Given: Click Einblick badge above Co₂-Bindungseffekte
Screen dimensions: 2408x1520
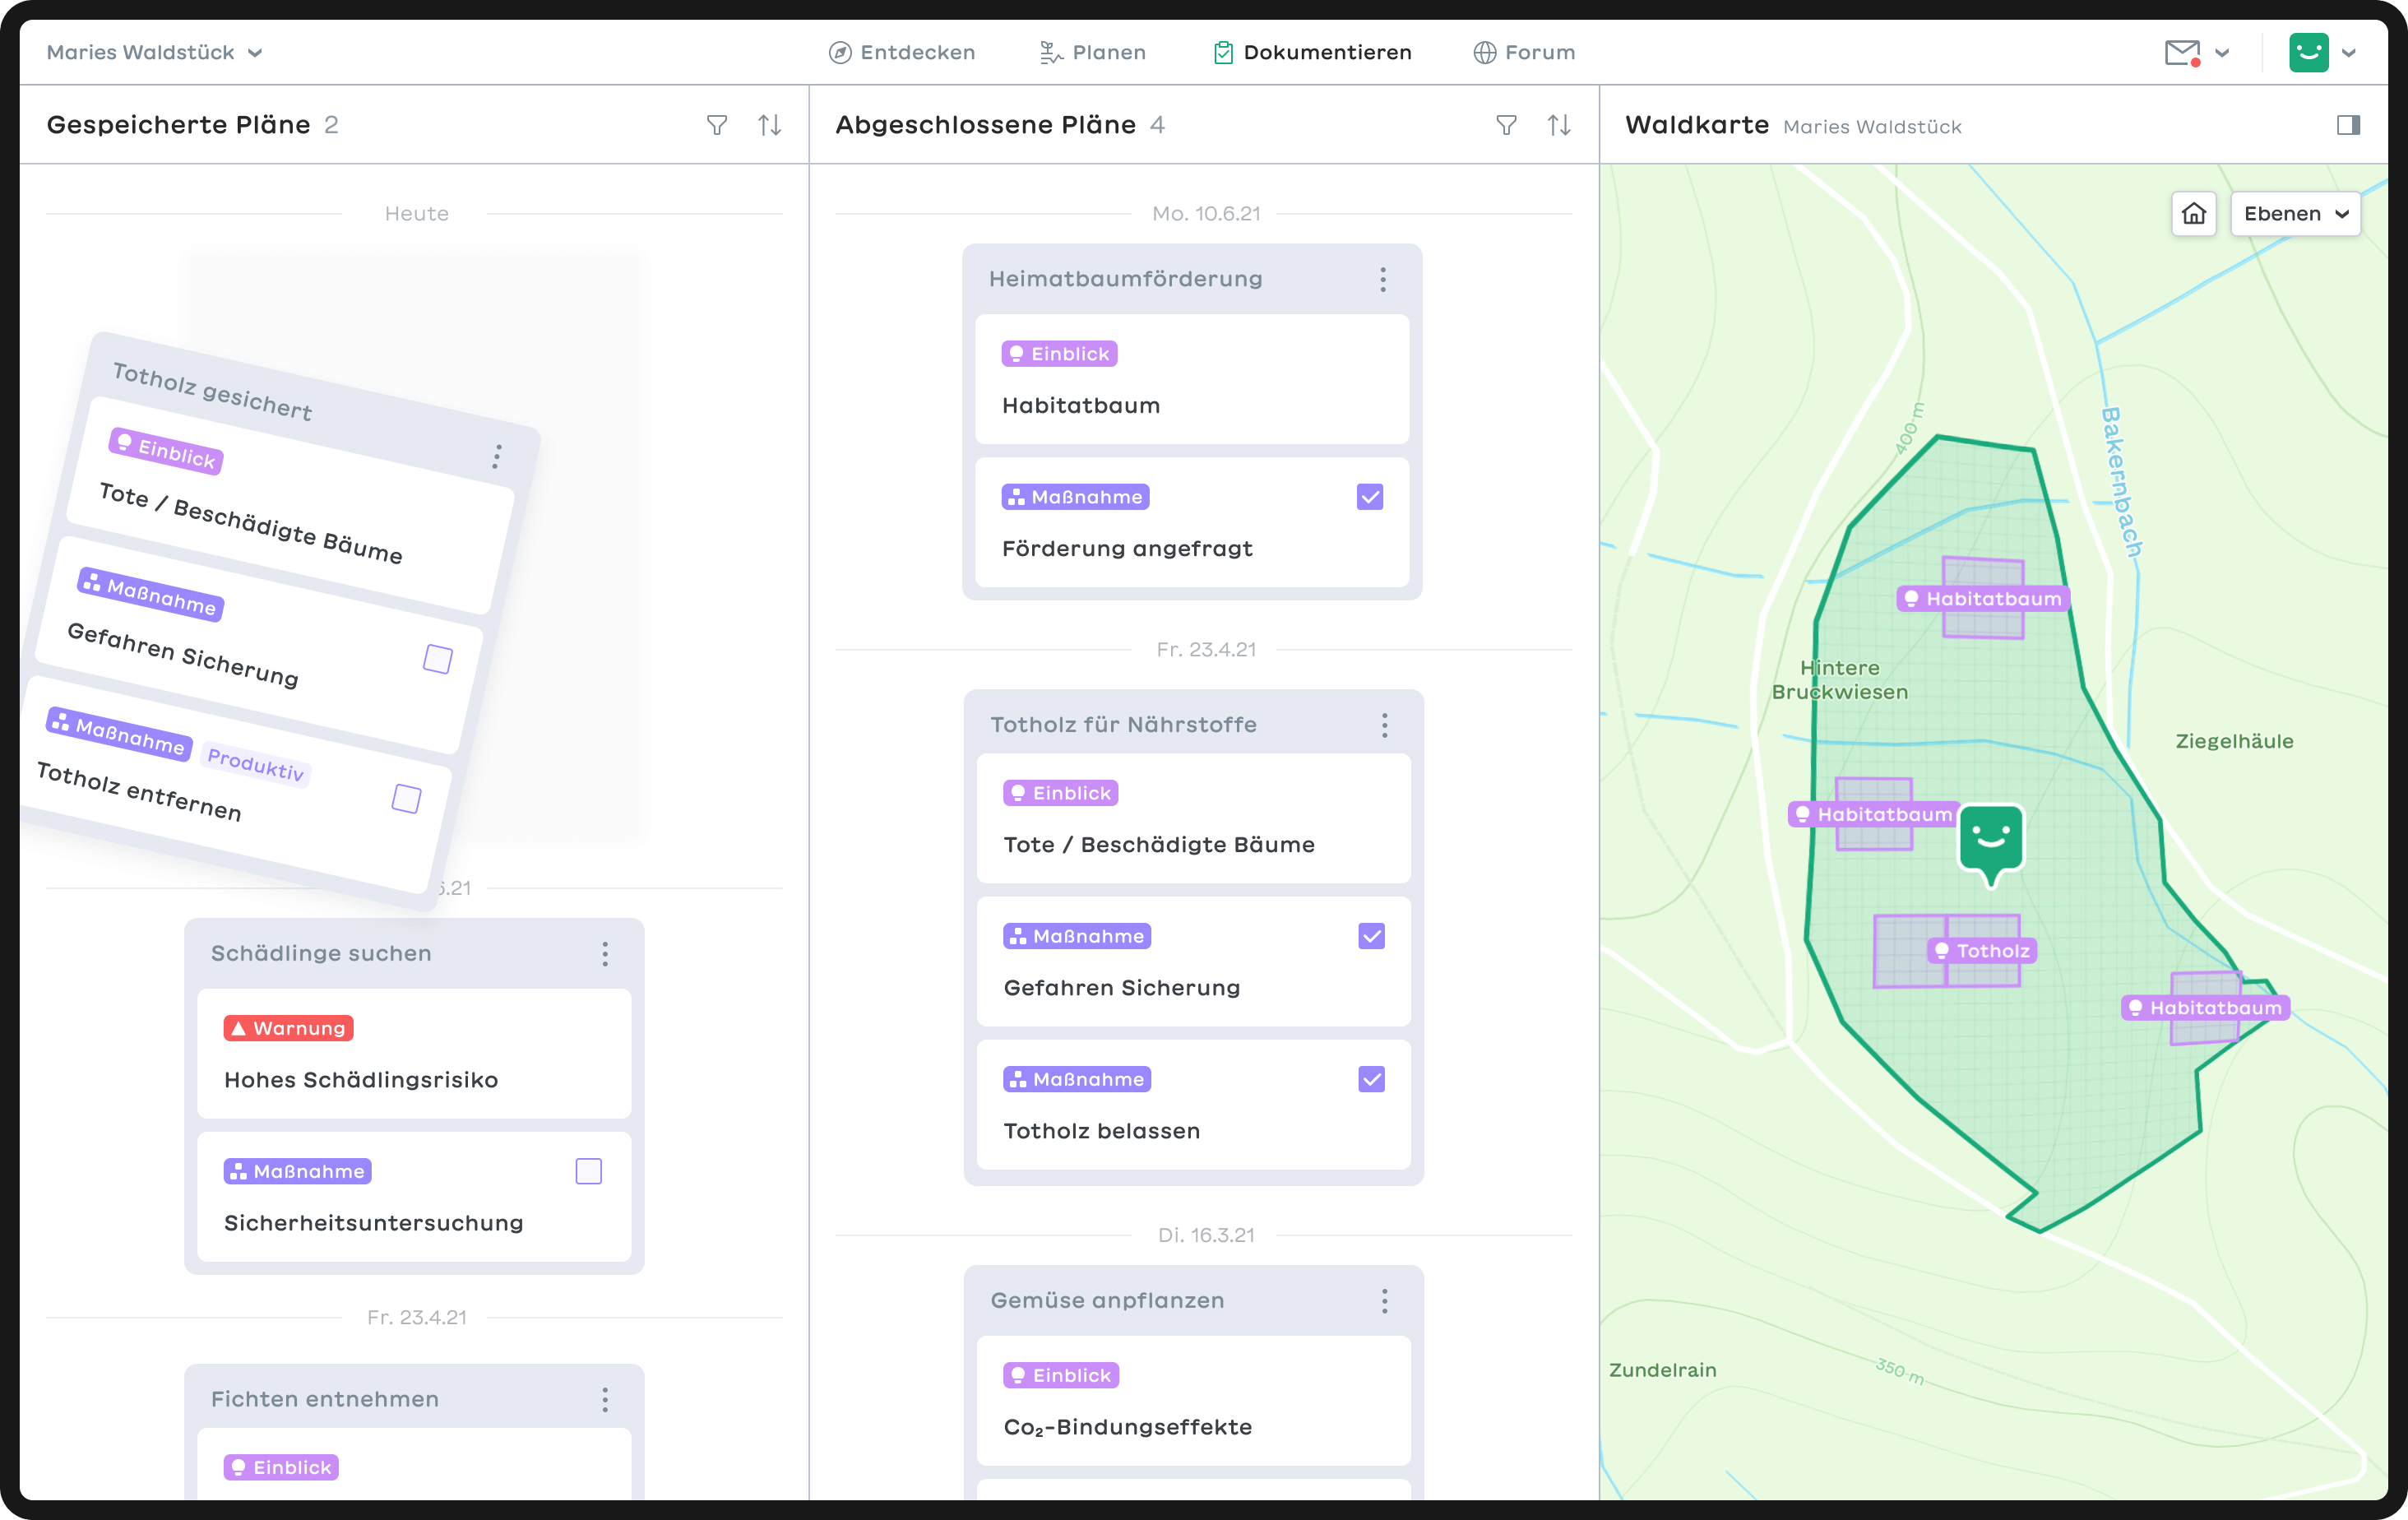Looking at the screenshot, I should point(1061,1376).
